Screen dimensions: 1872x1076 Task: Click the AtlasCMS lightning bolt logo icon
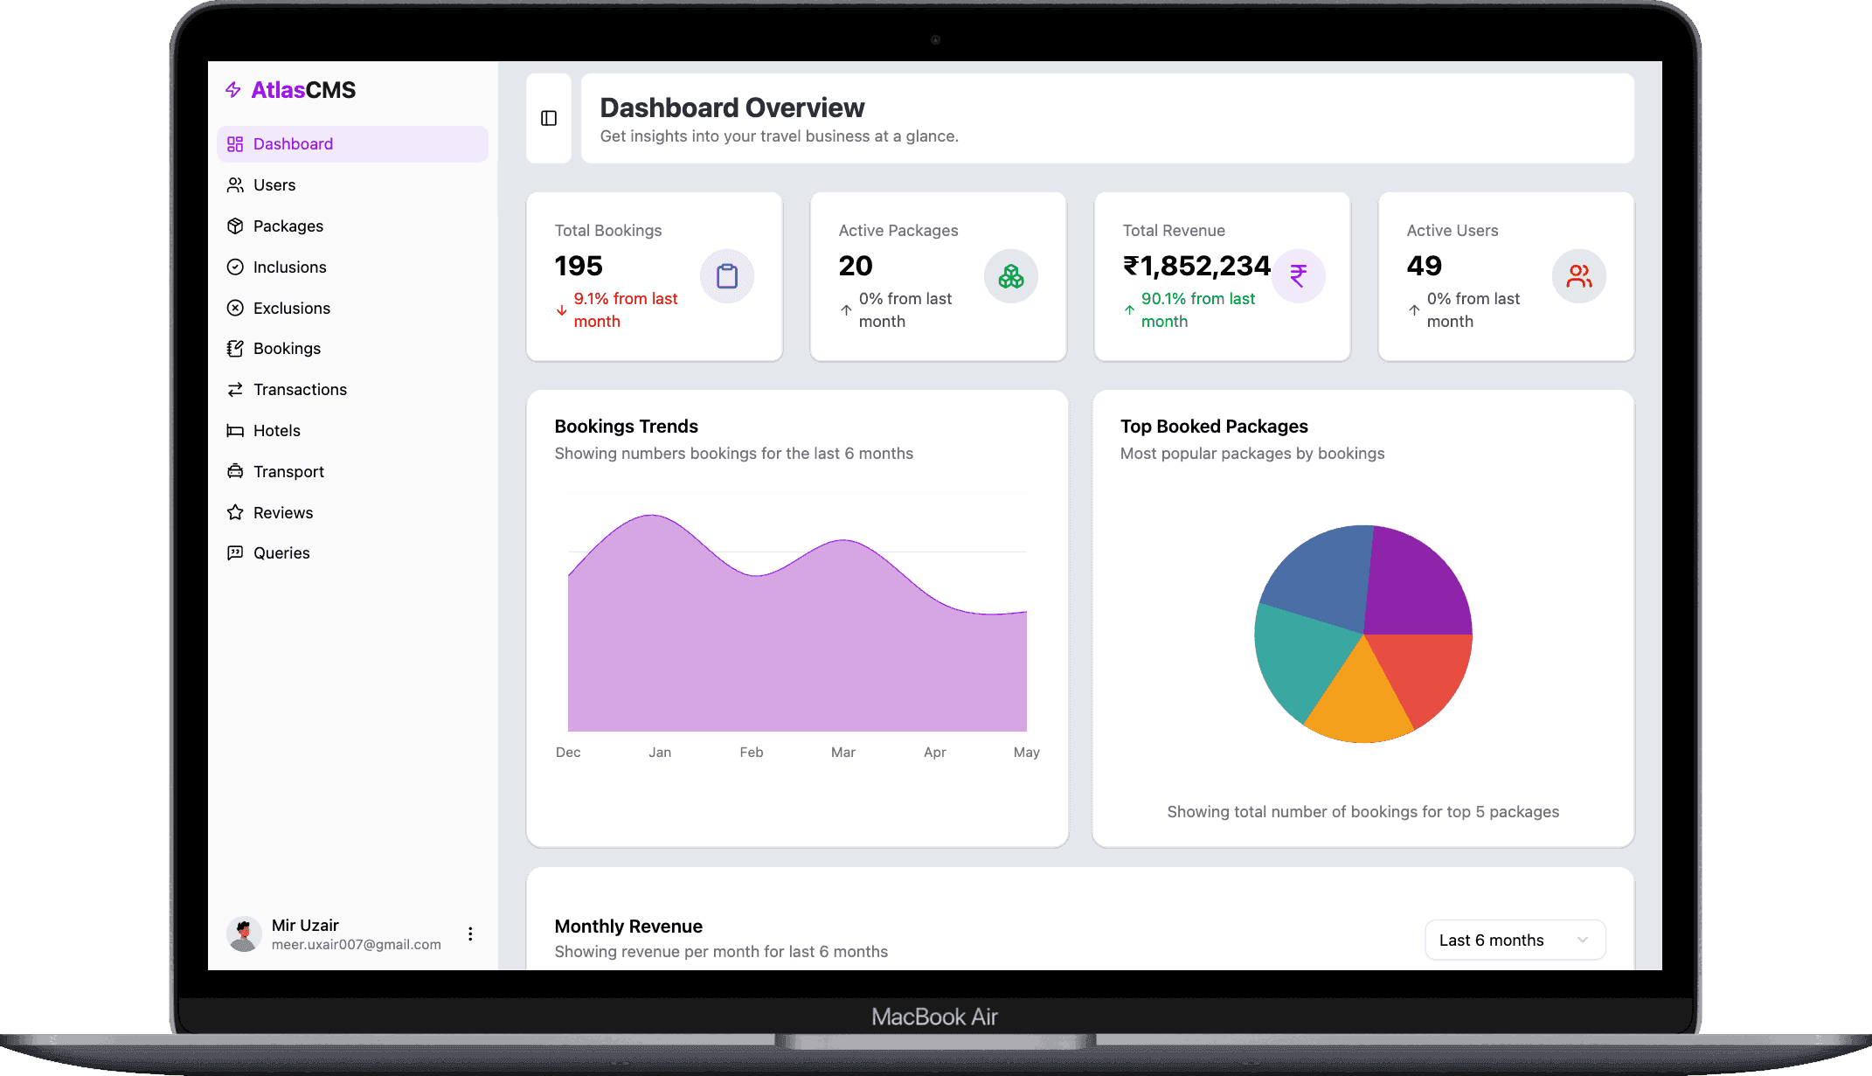[232, 89]
